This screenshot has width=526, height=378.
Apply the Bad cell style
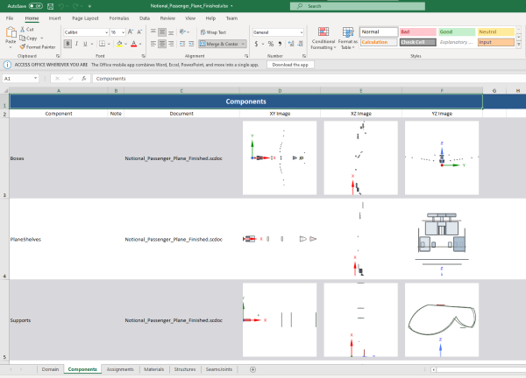coord(417,31)
